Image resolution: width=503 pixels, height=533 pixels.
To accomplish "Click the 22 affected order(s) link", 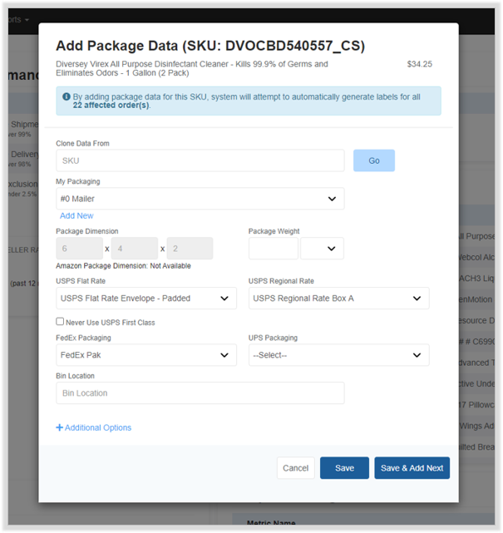I will [x=111, y=106].
